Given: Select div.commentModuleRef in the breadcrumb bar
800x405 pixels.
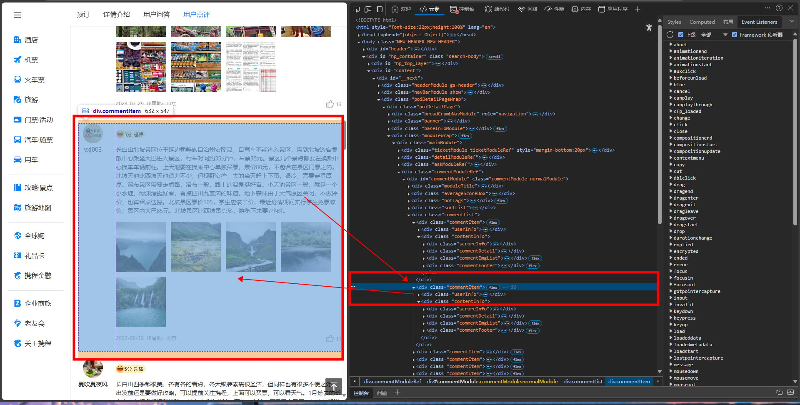Looking at the screenshot, I should pos(392,381).
